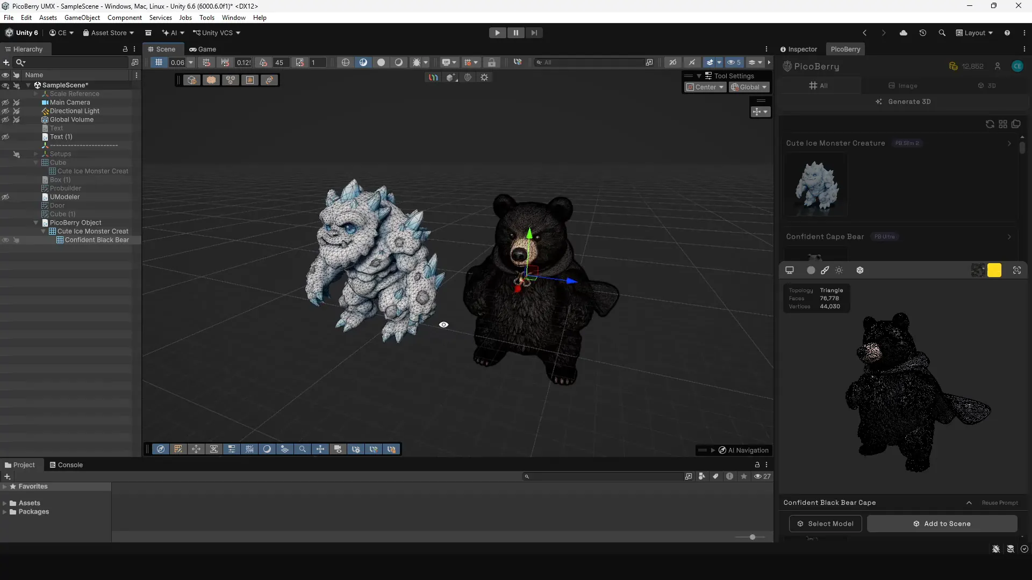Open the Asset Store dropdown

[108, 33]
